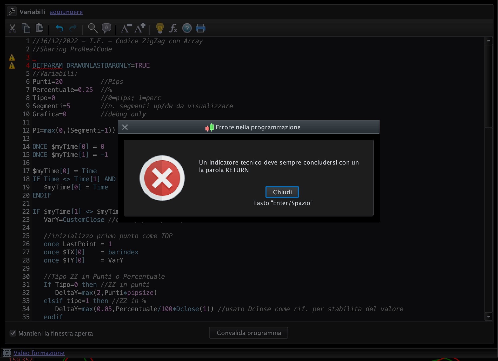
Task: Click the 'elsif tipo=1 then' line
Action: click(76, 301)
